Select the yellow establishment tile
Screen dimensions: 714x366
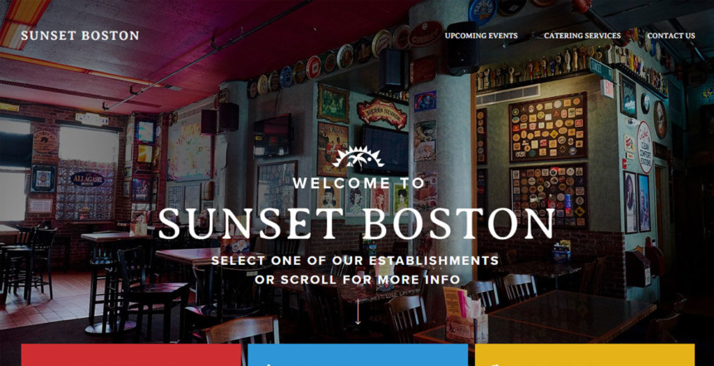pyautogui.click(x=584, y=355)
